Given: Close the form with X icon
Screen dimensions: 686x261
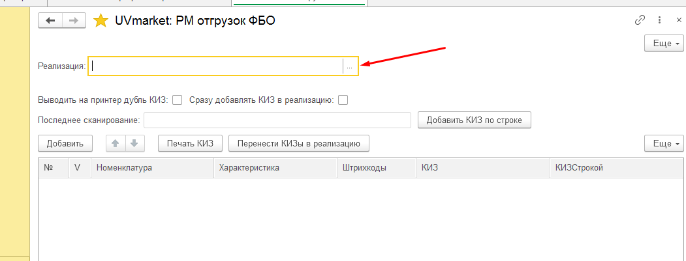Looking at the screenshot, I should click(679, 20).
